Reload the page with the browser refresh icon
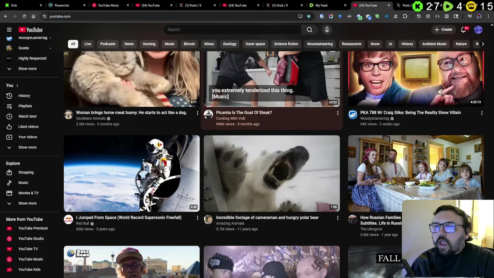This screenshot has height=278, width=494. pos(24,16)
